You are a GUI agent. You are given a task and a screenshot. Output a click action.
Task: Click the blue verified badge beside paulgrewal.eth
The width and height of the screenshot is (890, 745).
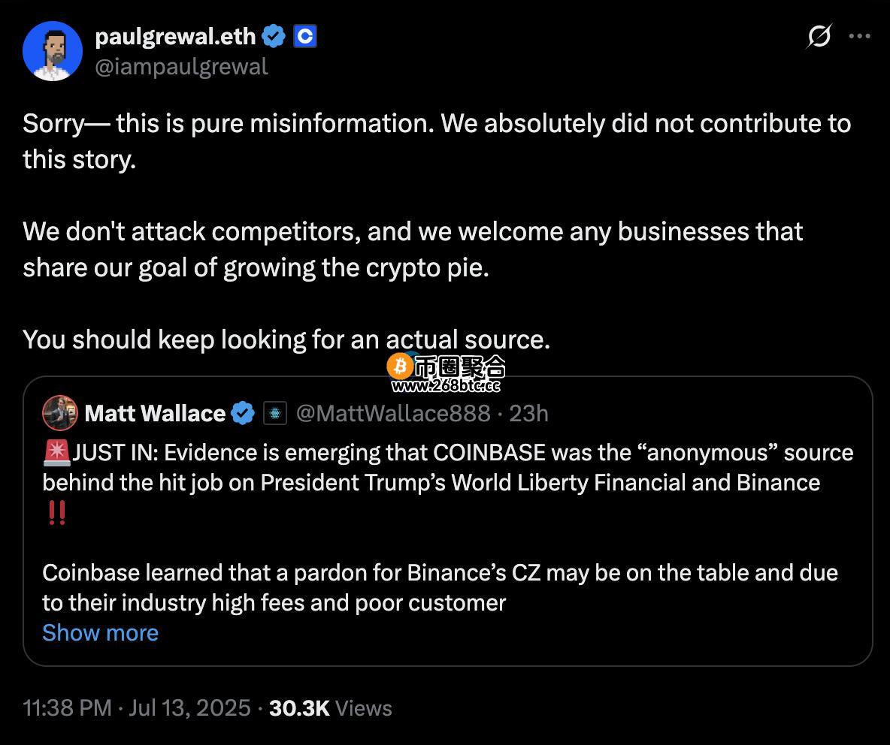(x=274, y=37)
